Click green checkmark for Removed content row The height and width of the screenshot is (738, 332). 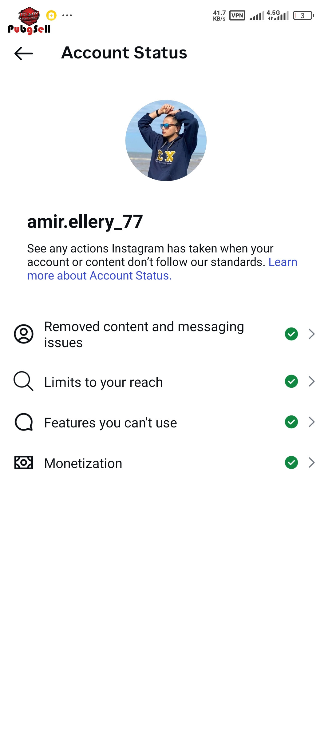click(291, 334)
